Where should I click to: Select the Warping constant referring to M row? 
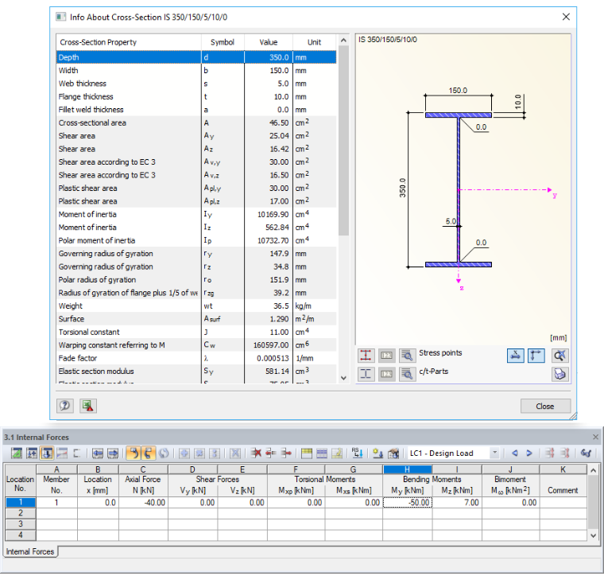(x=196, y=345)
